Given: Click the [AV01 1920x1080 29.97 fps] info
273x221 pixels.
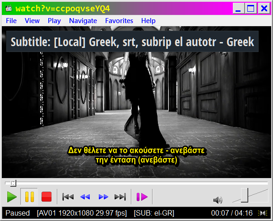Looking at the screenshot, I should 82,213.
